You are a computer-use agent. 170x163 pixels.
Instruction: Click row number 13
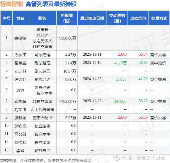pos(7,150)
